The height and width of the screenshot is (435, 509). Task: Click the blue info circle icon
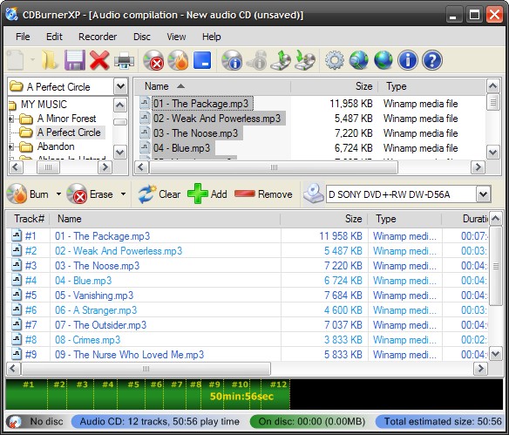coord(408,60)
